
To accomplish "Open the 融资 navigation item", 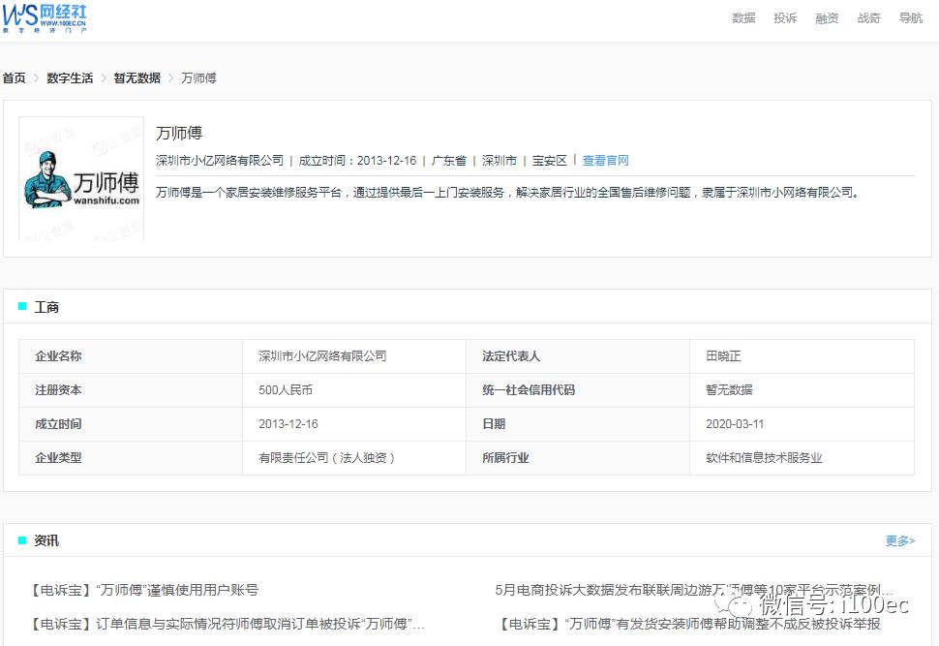I will coord(826,18).
